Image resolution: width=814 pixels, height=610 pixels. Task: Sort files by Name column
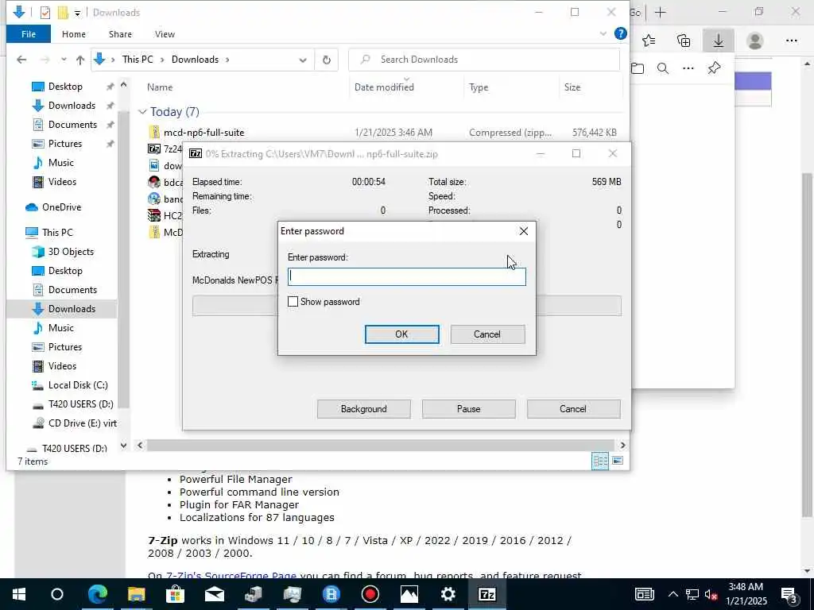pos(160,87)
